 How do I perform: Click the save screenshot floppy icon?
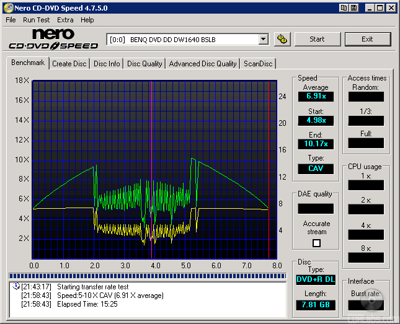click(354, 7)
